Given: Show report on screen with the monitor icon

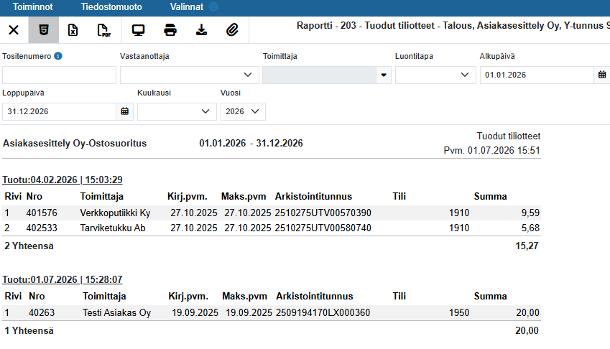Looking at the screenshot, I should point(138,30).
